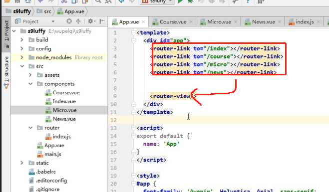Expand the build folder in project tree

(x=22, y=39)
